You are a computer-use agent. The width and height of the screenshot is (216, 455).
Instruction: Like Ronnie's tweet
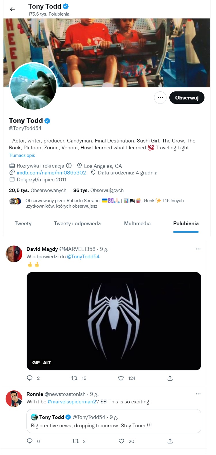(122, 441)
